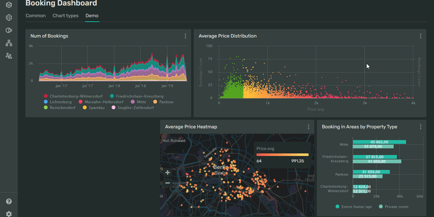434x217 pixels.
Task: Open the help question mark icon
Action: (x=8, y=202)
